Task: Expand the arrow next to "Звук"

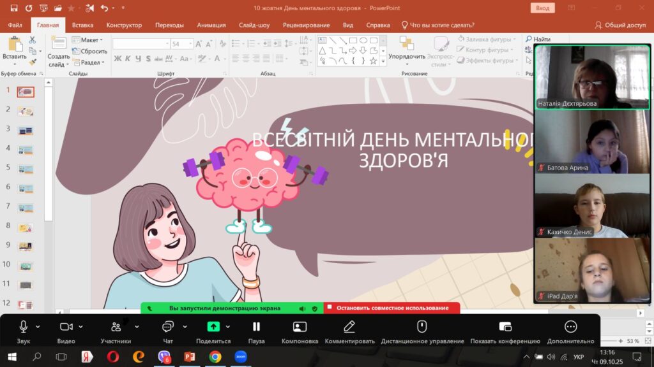Action: pos(38,327)
